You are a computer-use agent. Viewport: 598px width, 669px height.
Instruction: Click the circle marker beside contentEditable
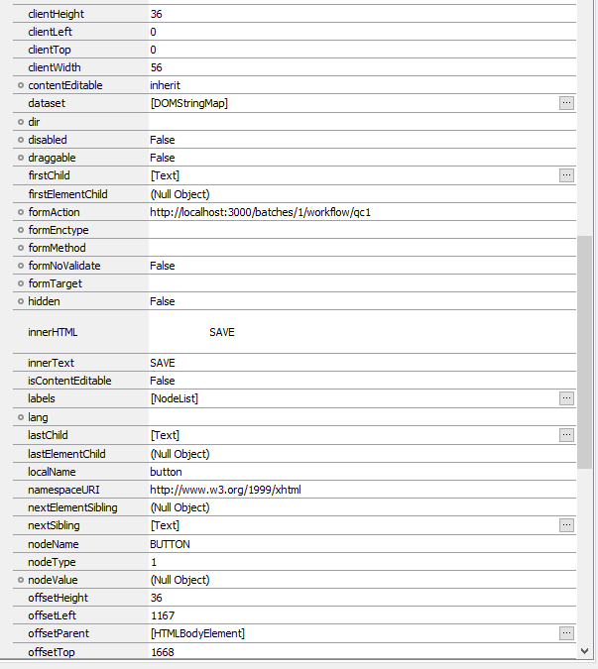pyautogui.click(x=21, y=85)
